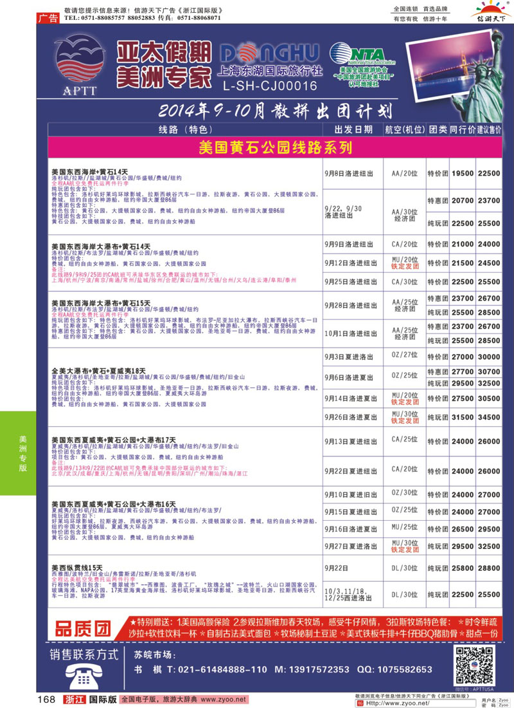Image resolution: width=514 pixels, height=708 pixels.
Task: Click departure date 9月26日洛进夏出
Action: click(x=351, y=417)
